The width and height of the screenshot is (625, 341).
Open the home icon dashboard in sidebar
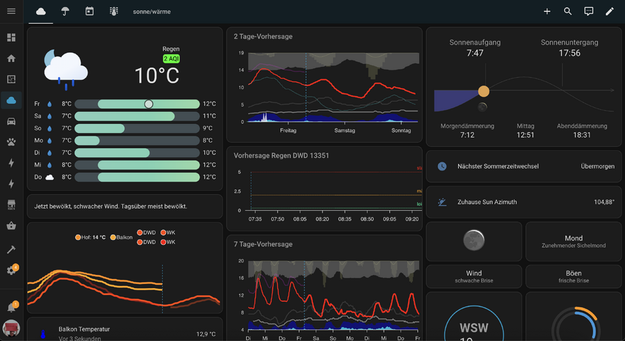tap(11, 58)
